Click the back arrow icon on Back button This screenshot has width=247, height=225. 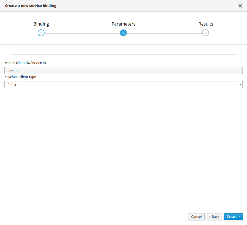point(210,217)
